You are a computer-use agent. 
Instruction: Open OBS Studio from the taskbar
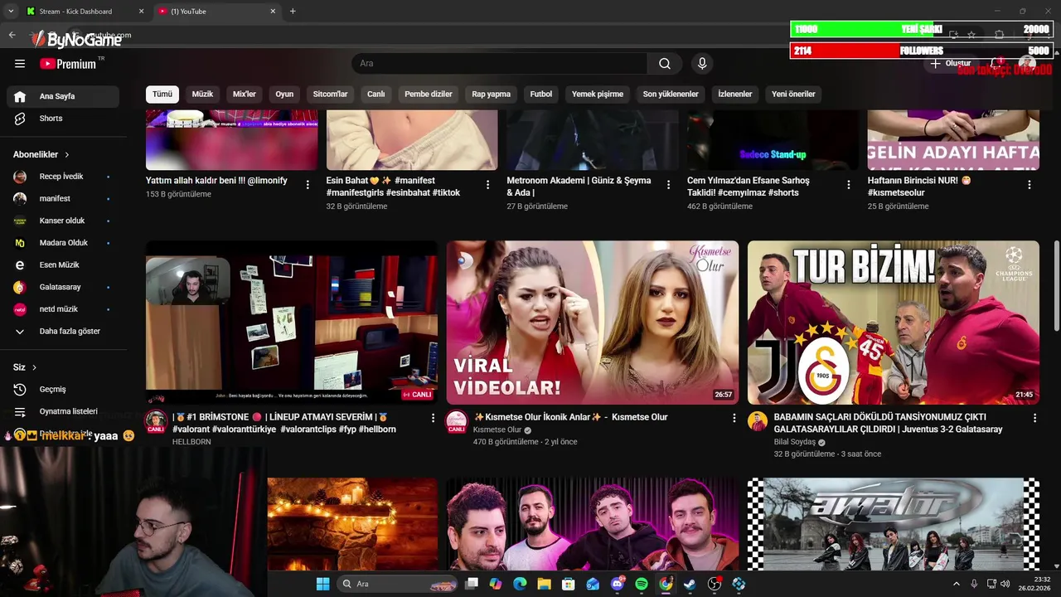tap(715, 584)
